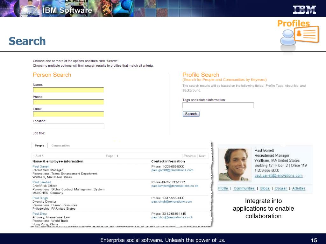Click slide number 15
Screen dimensions: 326x244
(x=314, y=240)
